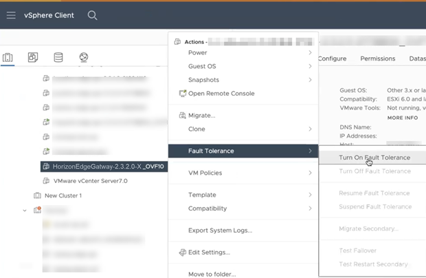The height and width of the screenshot is (278, 426).
Task: Open Fault Tolerance submenu
Action: (x=243, y=151)
